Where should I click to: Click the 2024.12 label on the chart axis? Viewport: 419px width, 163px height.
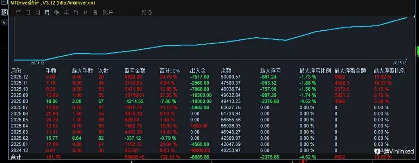tap(37, 63)
